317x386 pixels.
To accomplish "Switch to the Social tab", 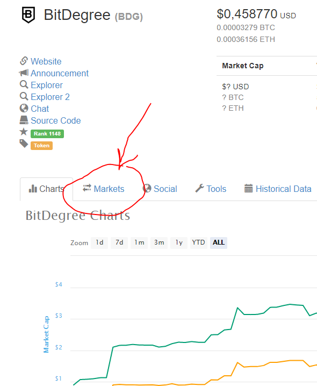I will [160, 189].
